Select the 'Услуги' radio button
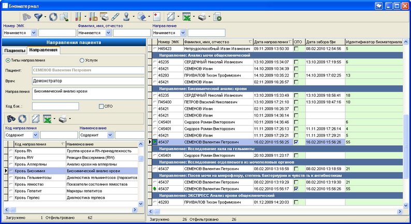Screen dimensions: 411x224 (x=82, y=60)
